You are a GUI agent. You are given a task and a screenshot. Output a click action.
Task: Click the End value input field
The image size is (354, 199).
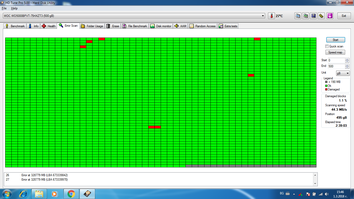[336, 66]
